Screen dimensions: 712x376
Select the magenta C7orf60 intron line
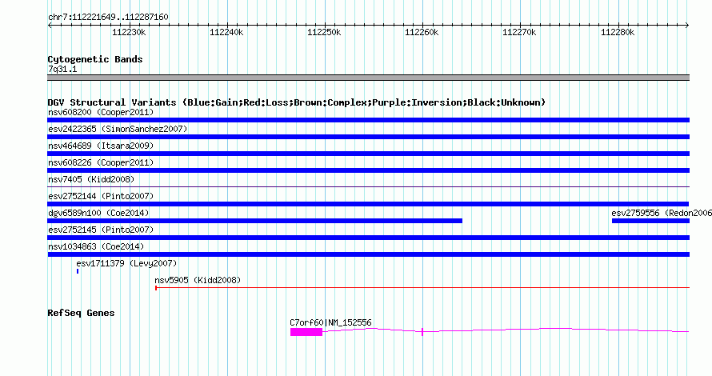tap(506, 330)
